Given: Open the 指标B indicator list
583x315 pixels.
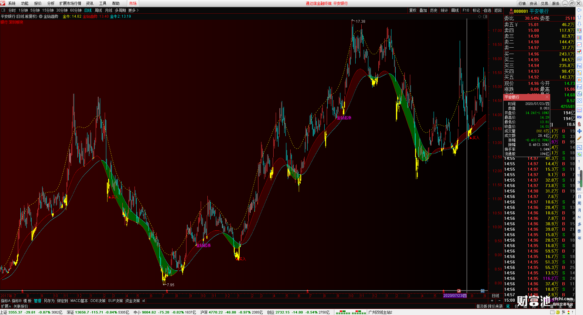Looking at the screenshot, I should [17, 301].
